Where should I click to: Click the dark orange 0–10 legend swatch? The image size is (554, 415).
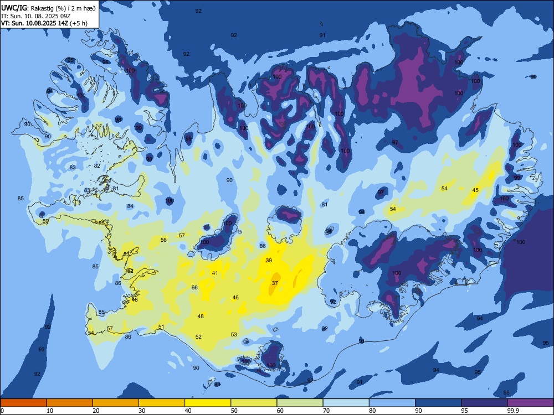24,403
